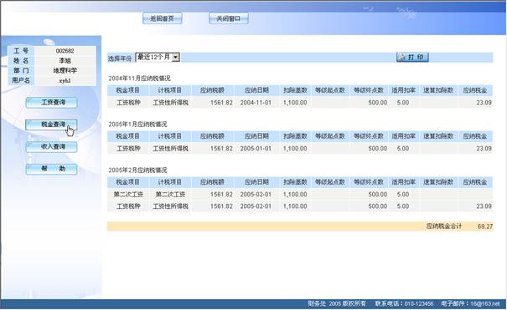This screenshot has height=310, width=507.
Task: Click the 2005年2月应纳税情况 heading
Action: (137, 170)
